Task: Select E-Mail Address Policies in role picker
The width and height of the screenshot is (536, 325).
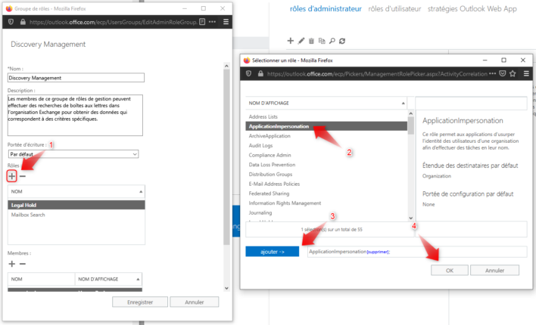Action: pyautogui.click(x=326, y=184)
